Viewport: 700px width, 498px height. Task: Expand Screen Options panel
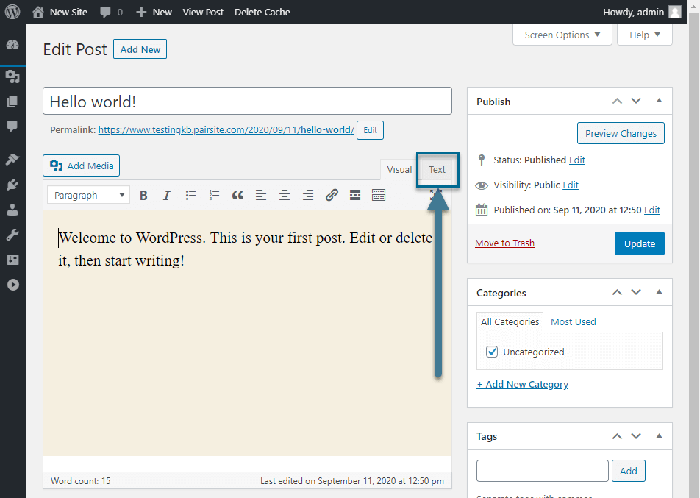pyautogui.click(x=562, y=35)
